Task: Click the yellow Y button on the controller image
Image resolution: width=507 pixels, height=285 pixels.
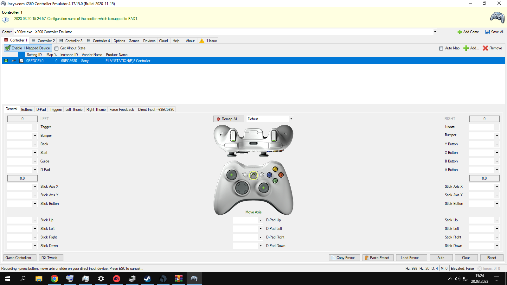Action: point(275,169)
